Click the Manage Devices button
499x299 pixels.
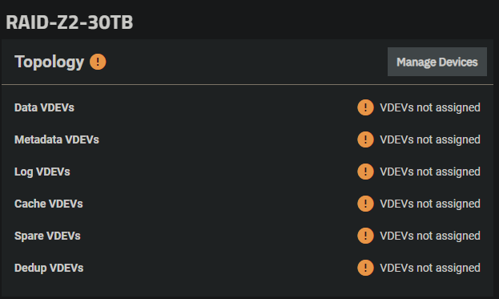click(437, 62)
